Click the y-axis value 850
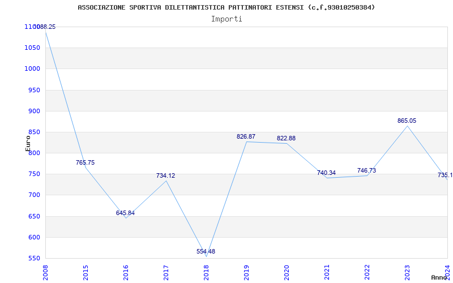 click(x=34, y=132)
